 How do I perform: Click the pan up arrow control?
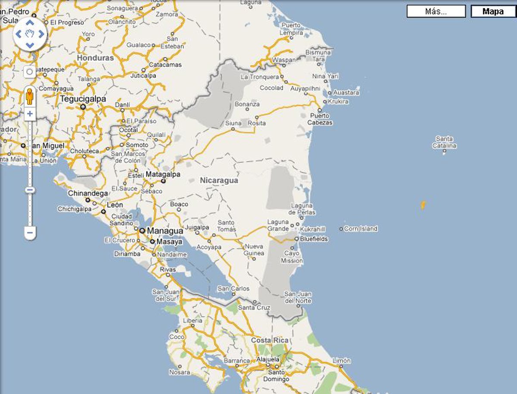tap(30, 23)
